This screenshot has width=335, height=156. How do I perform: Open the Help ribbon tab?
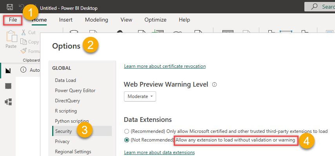click(x=184, y=20)
